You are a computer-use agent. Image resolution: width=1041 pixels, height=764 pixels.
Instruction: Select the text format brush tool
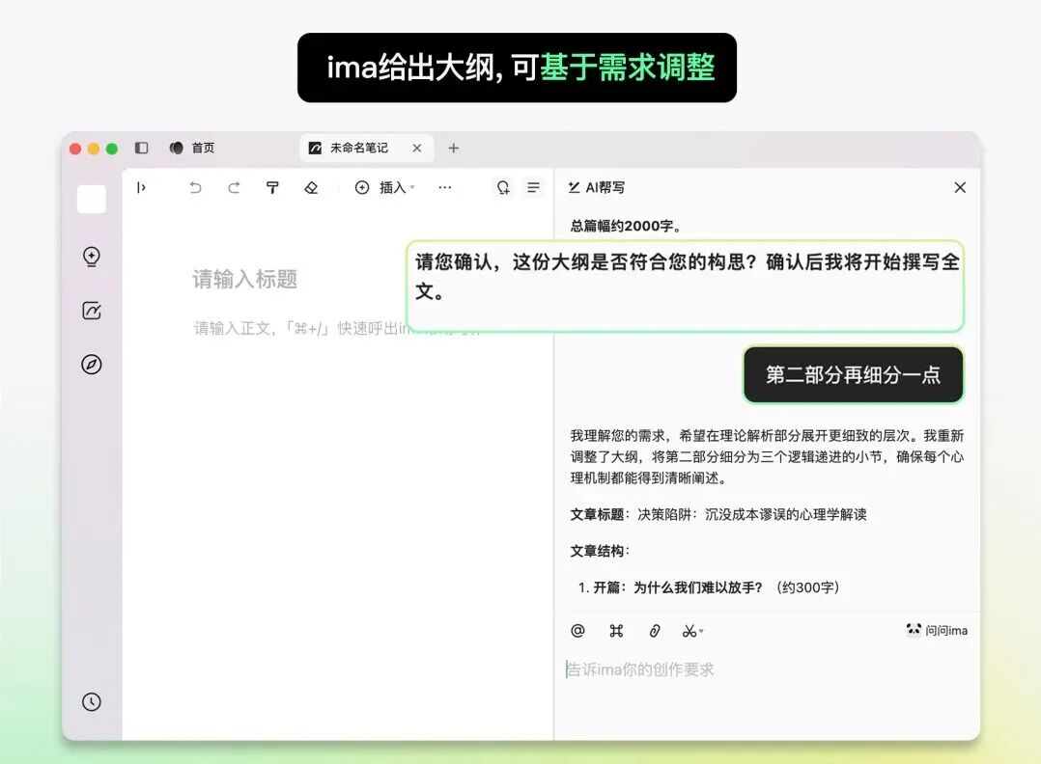[x=272, y=188]
